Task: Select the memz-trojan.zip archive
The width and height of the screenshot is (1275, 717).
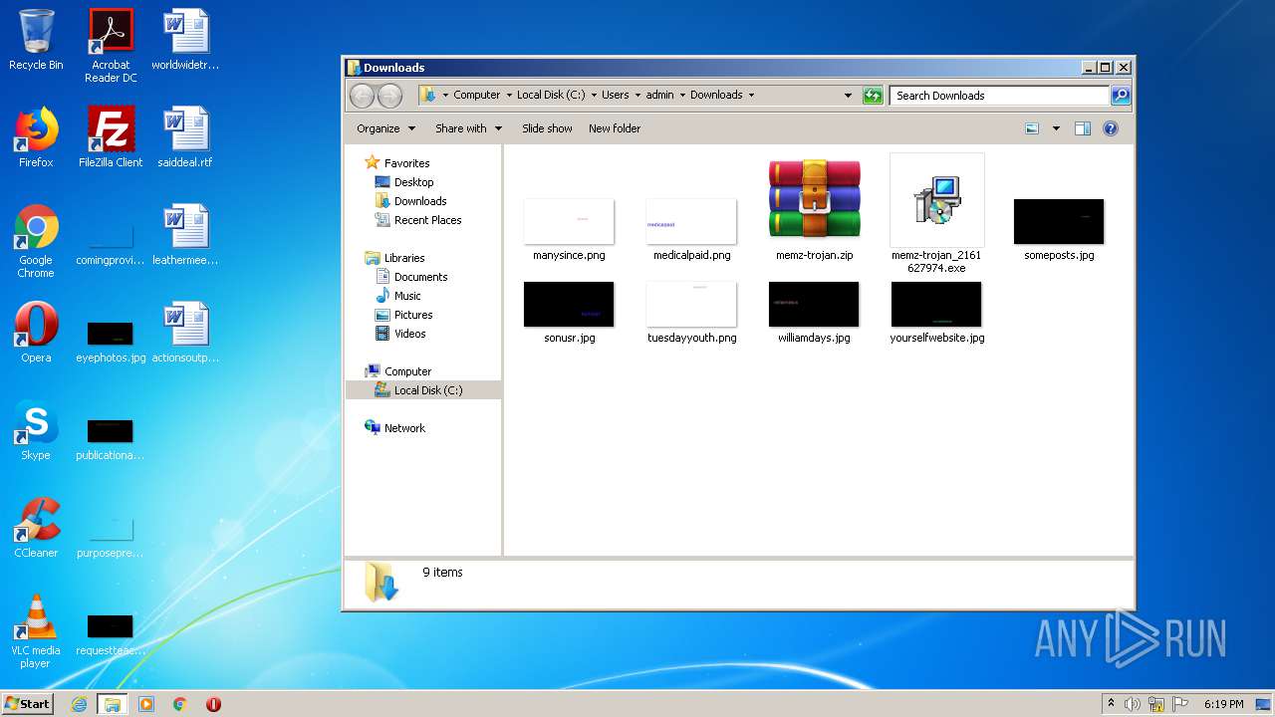Action: point(815,209)
